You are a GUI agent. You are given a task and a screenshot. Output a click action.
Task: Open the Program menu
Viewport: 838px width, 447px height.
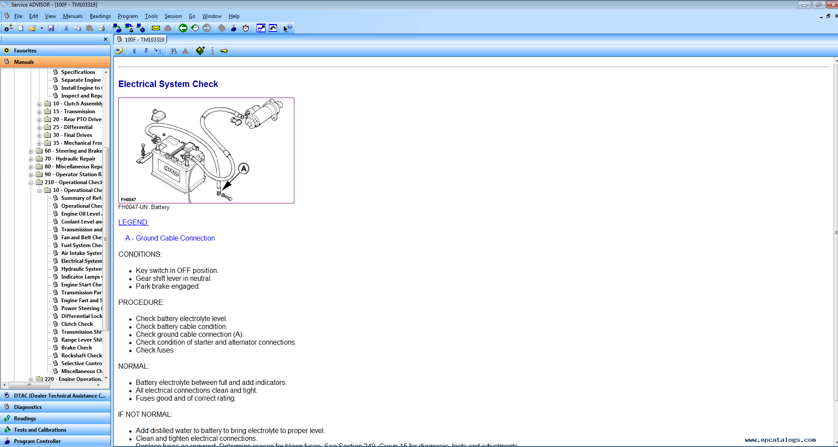pos(128,16)
